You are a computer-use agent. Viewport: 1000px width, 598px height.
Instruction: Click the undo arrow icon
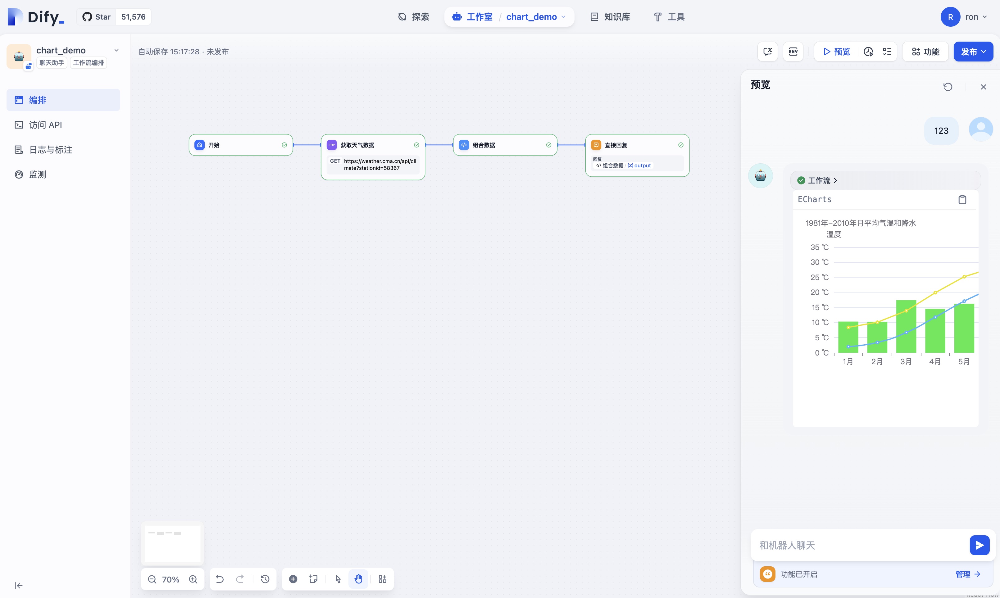click(220, 579)
